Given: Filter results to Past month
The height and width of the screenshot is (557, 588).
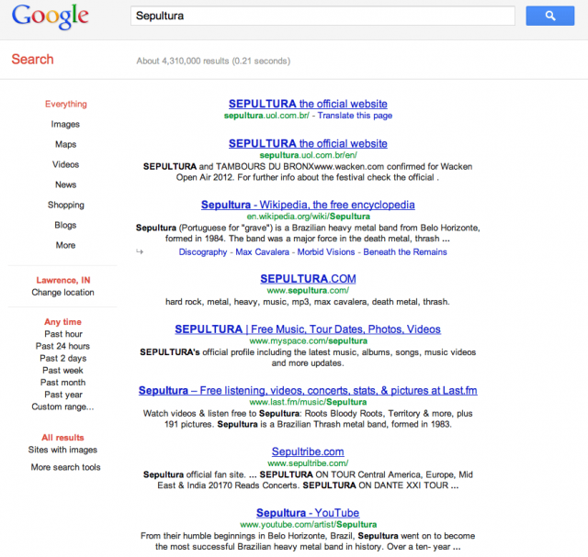Looking at the screenshot, I should [63, 383].
